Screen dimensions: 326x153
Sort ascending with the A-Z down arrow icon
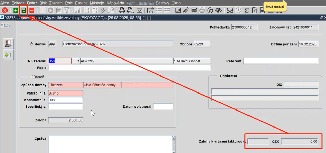click(x=87, y=10)
